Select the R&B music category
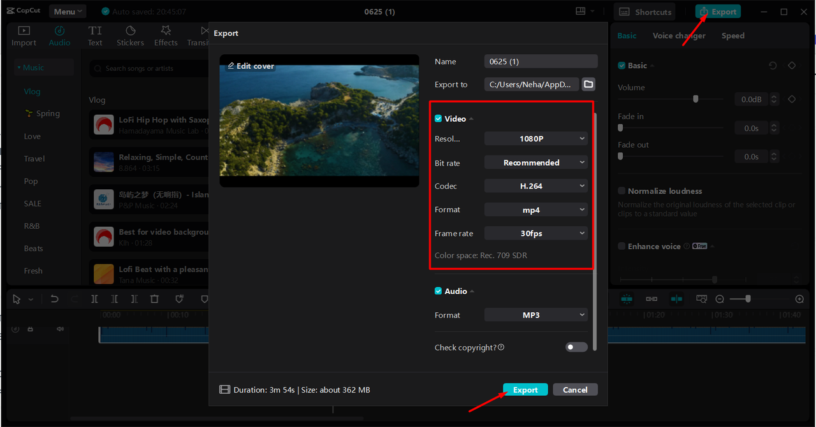The width and height of the screenshot is (816, 427). [32, 226]
